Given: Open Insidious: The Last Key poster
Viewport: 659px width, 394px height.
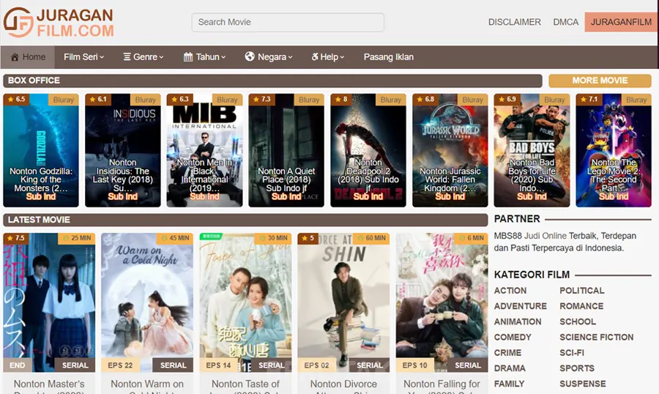Looking at the screenshot, I should point(123,150).
